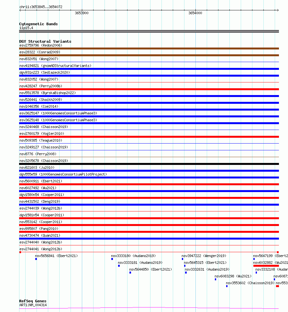Open nsv832052 (Wong2007) variant
288x312 pixels.
[39, 79]
